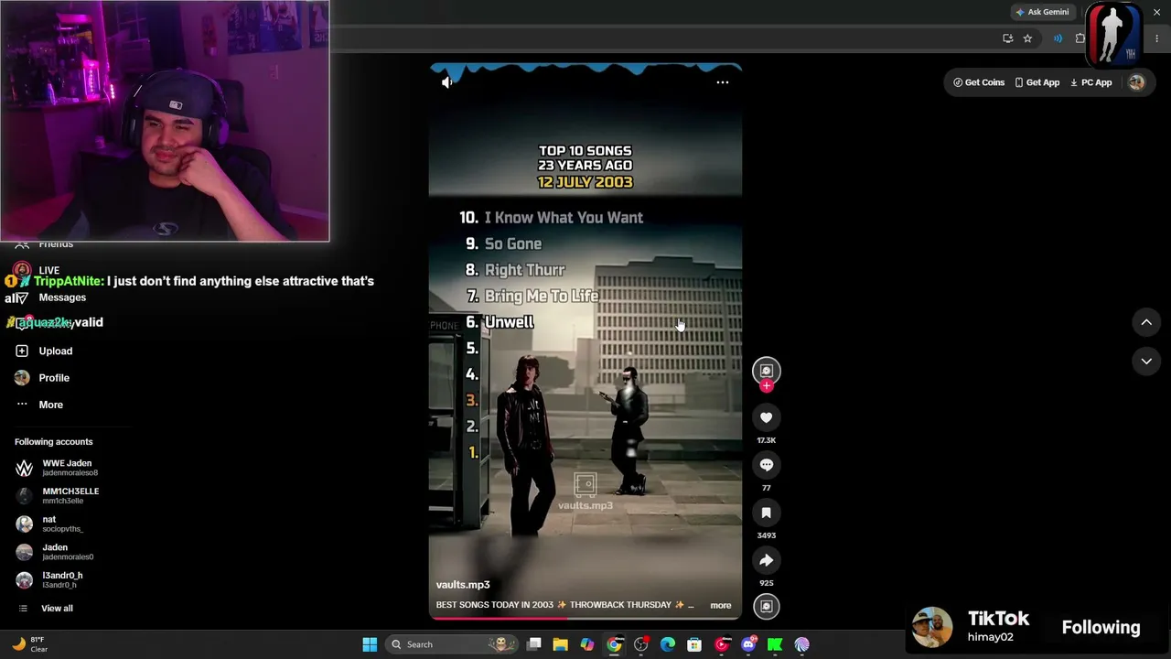Launch Copilot from the taskbar
Image resolution: width=1171 pixels, height=659 pixels.
coord(587,644)
